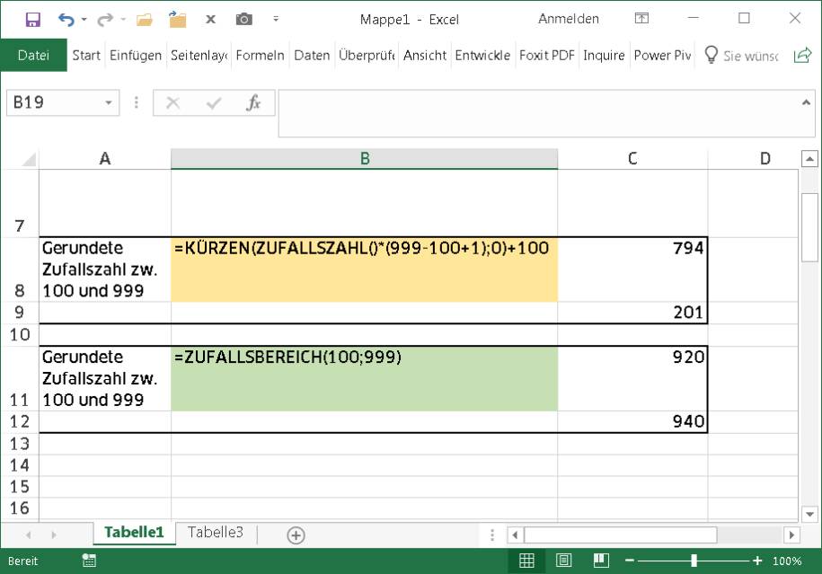
Task: Click the Share icon at ribbon right
Action: pos(802,55)
